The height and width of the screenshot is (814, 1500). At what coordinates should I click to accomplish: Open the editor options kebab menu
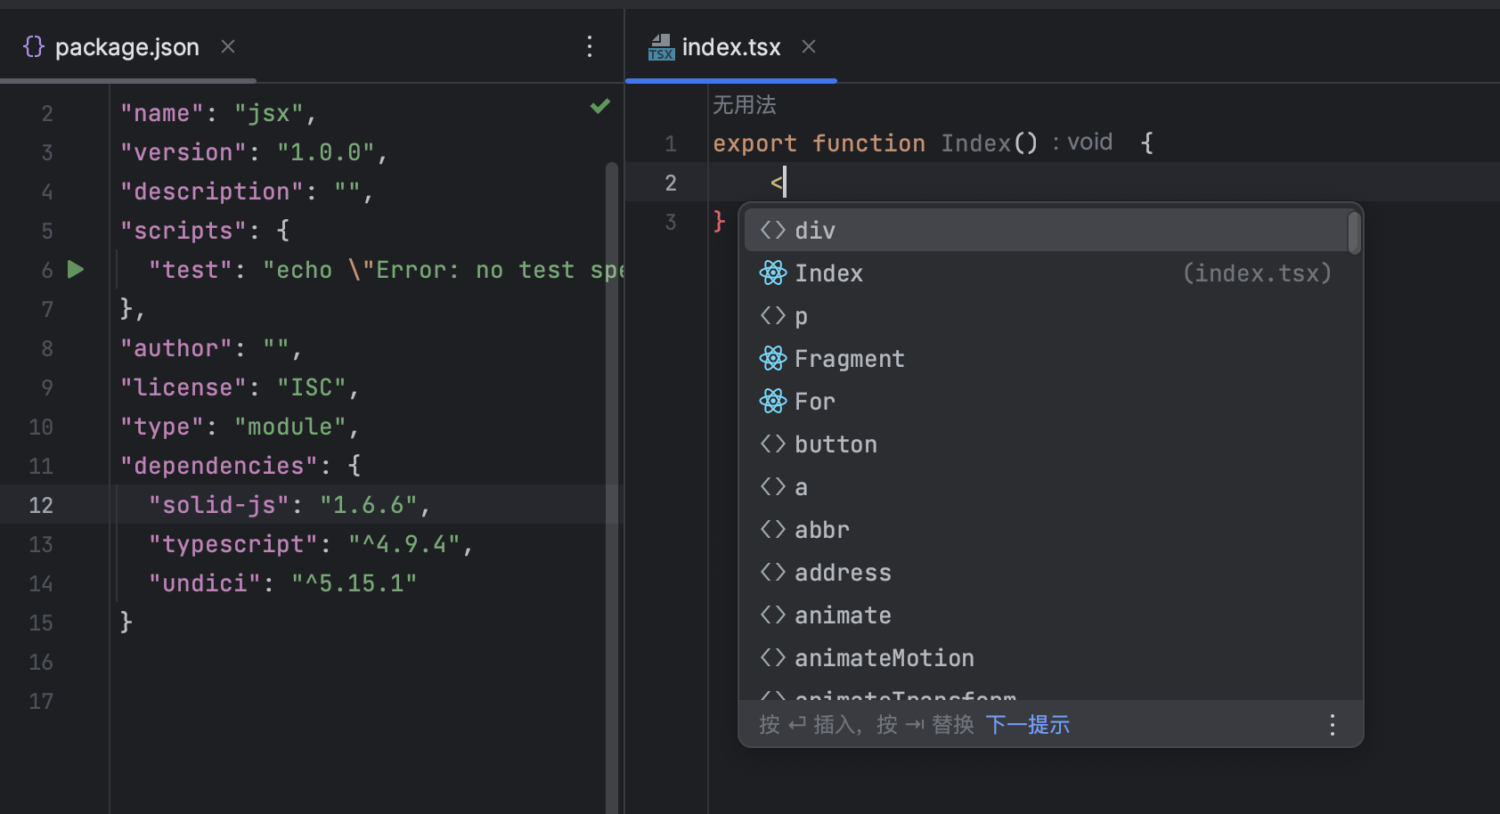point(590,46)
